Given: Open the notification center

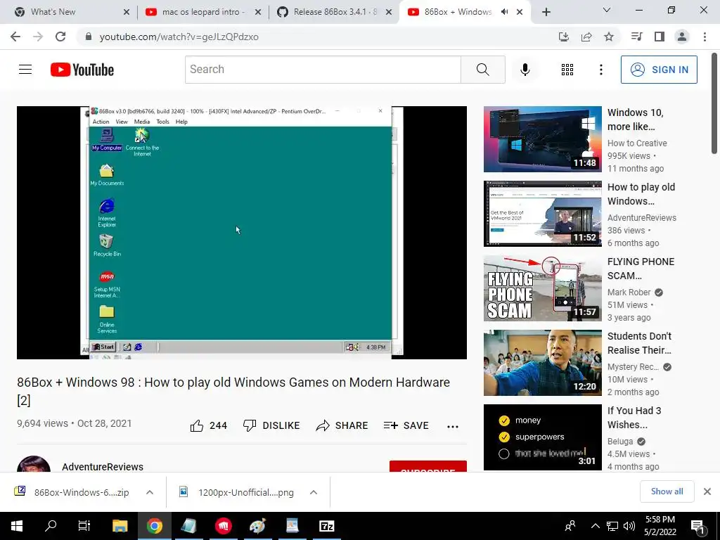Looking at the screenshot, I should pos(697,526).
